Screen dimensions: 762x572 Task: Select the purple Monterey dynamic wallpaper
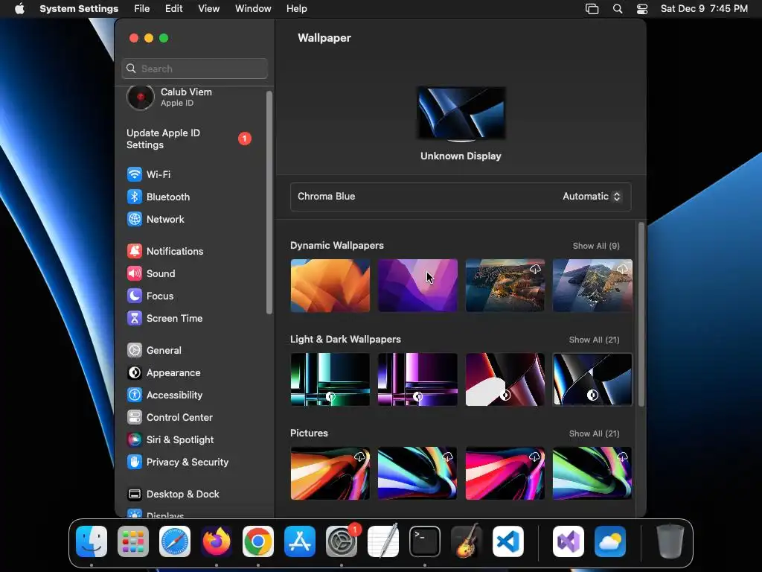tap(417, 285)
